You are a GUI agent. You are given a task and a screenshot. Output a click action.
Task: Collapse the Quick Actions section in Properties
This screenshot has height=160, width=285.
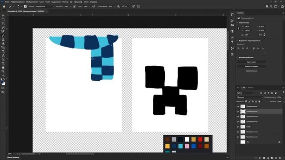coord(237,57)
